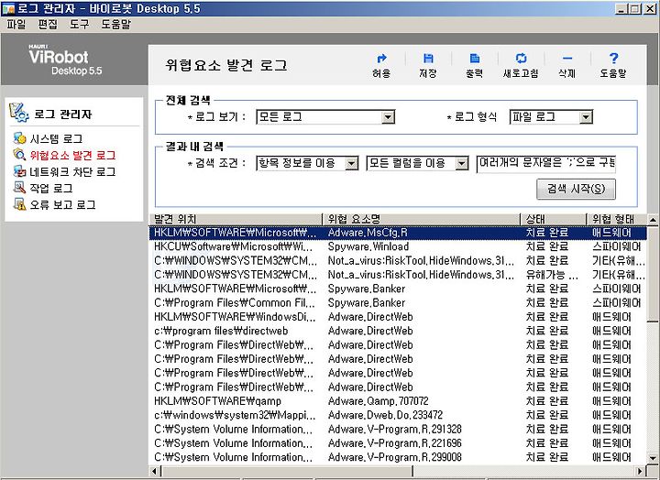The image size is (660, 480).
Task: Open the 편집 menu
Action: [x=48, y=25]
